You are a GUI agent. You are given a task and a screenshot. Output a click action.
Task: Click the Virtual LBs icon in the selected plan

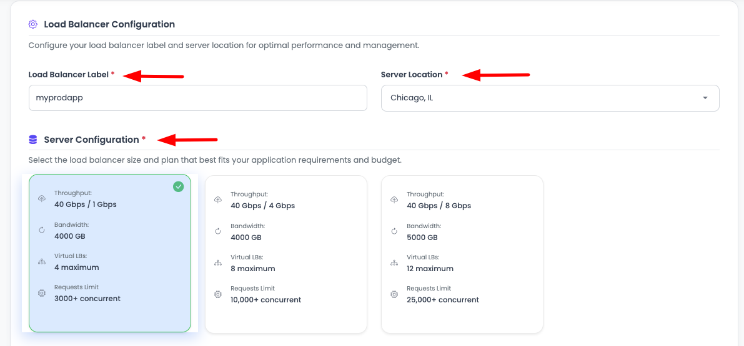coord(42,261)
